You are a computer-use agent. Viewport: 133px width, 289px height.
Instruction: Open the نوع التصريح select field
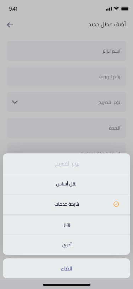coord(67,102)
